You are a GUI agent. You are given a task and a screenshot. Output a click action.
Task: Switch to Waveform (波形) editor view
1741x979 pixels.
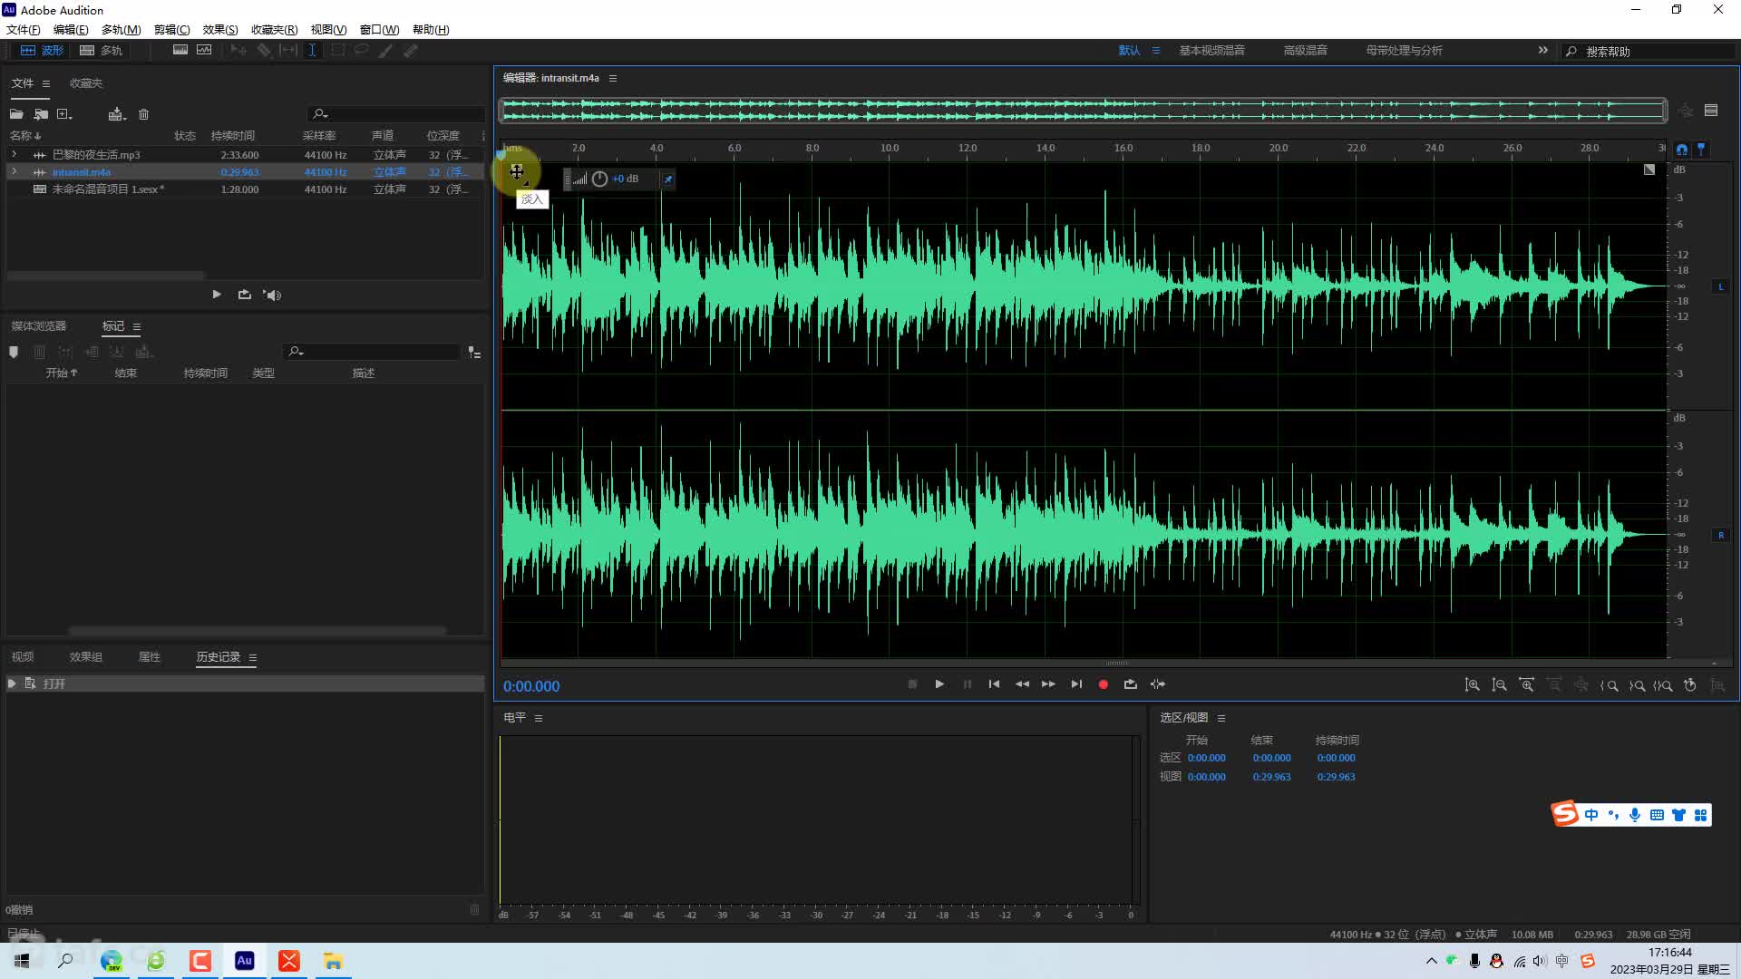tap(42, 51)
